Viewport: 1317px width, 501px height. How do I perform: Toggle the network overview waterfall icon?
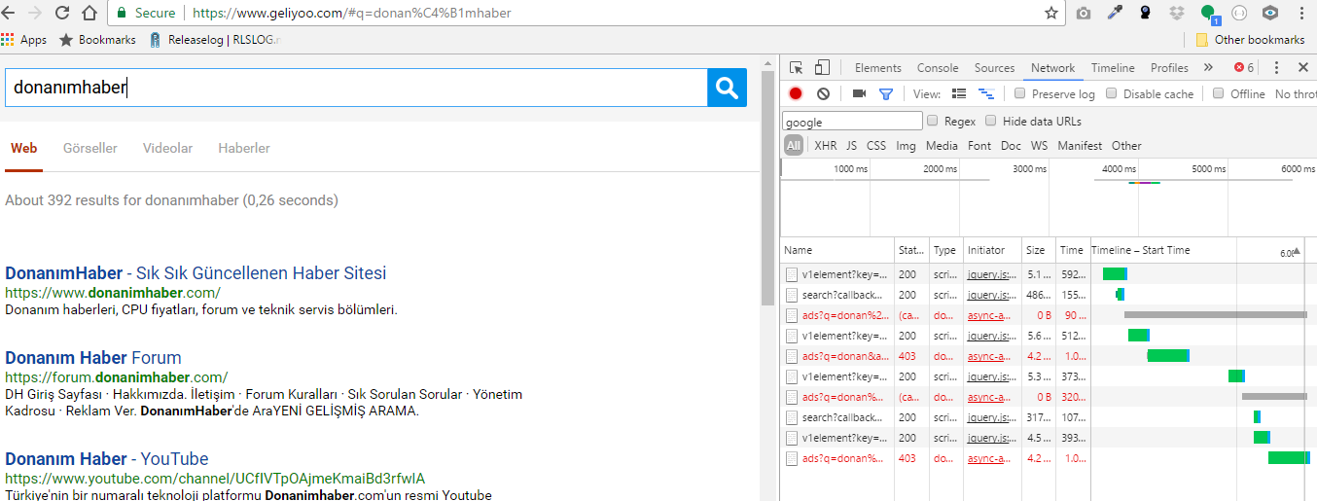click(986, 94)
